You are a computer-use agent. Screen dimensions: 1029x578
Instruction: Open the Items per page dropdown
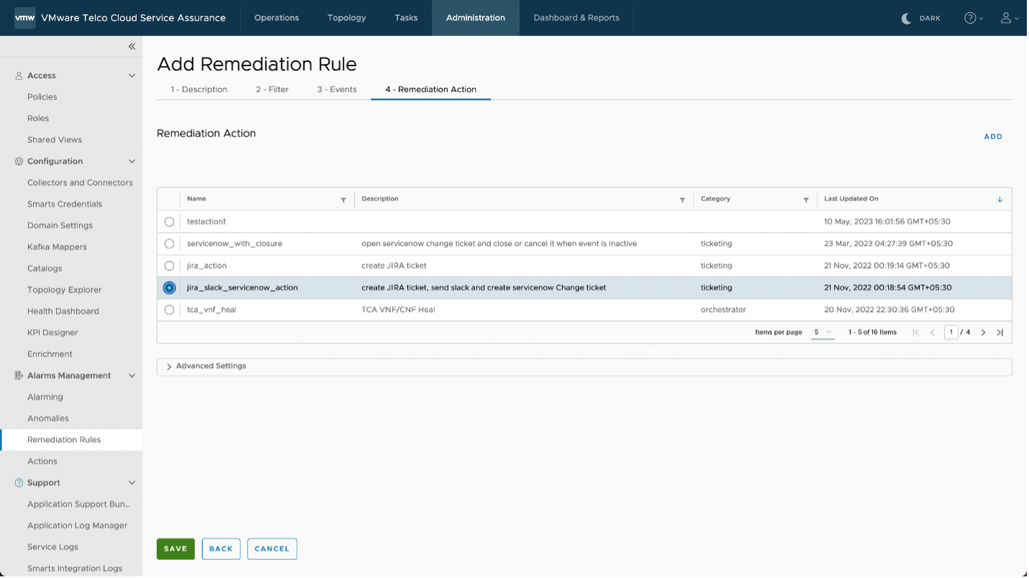coord(822,333)
